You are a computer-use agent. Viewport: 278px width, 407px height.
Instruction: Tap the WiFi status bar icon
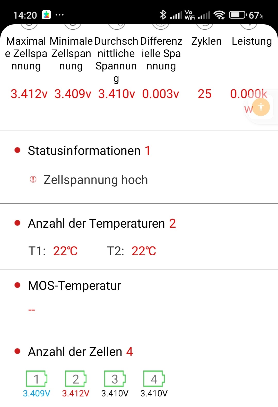220,15
